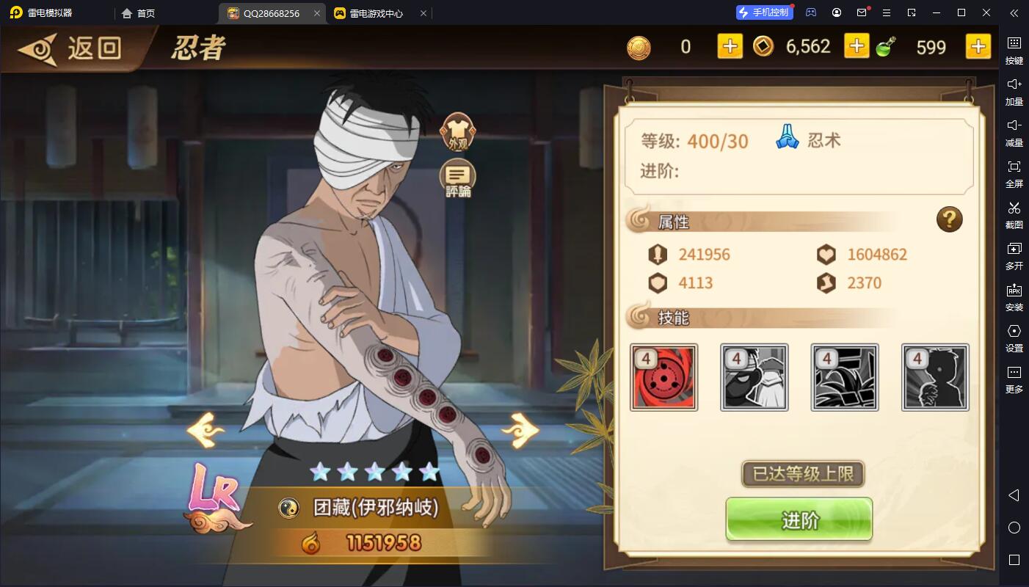The height and width of the screenshot is (587, 1029).
Task: Show previous ninja with left arrow
Action: 206,430
